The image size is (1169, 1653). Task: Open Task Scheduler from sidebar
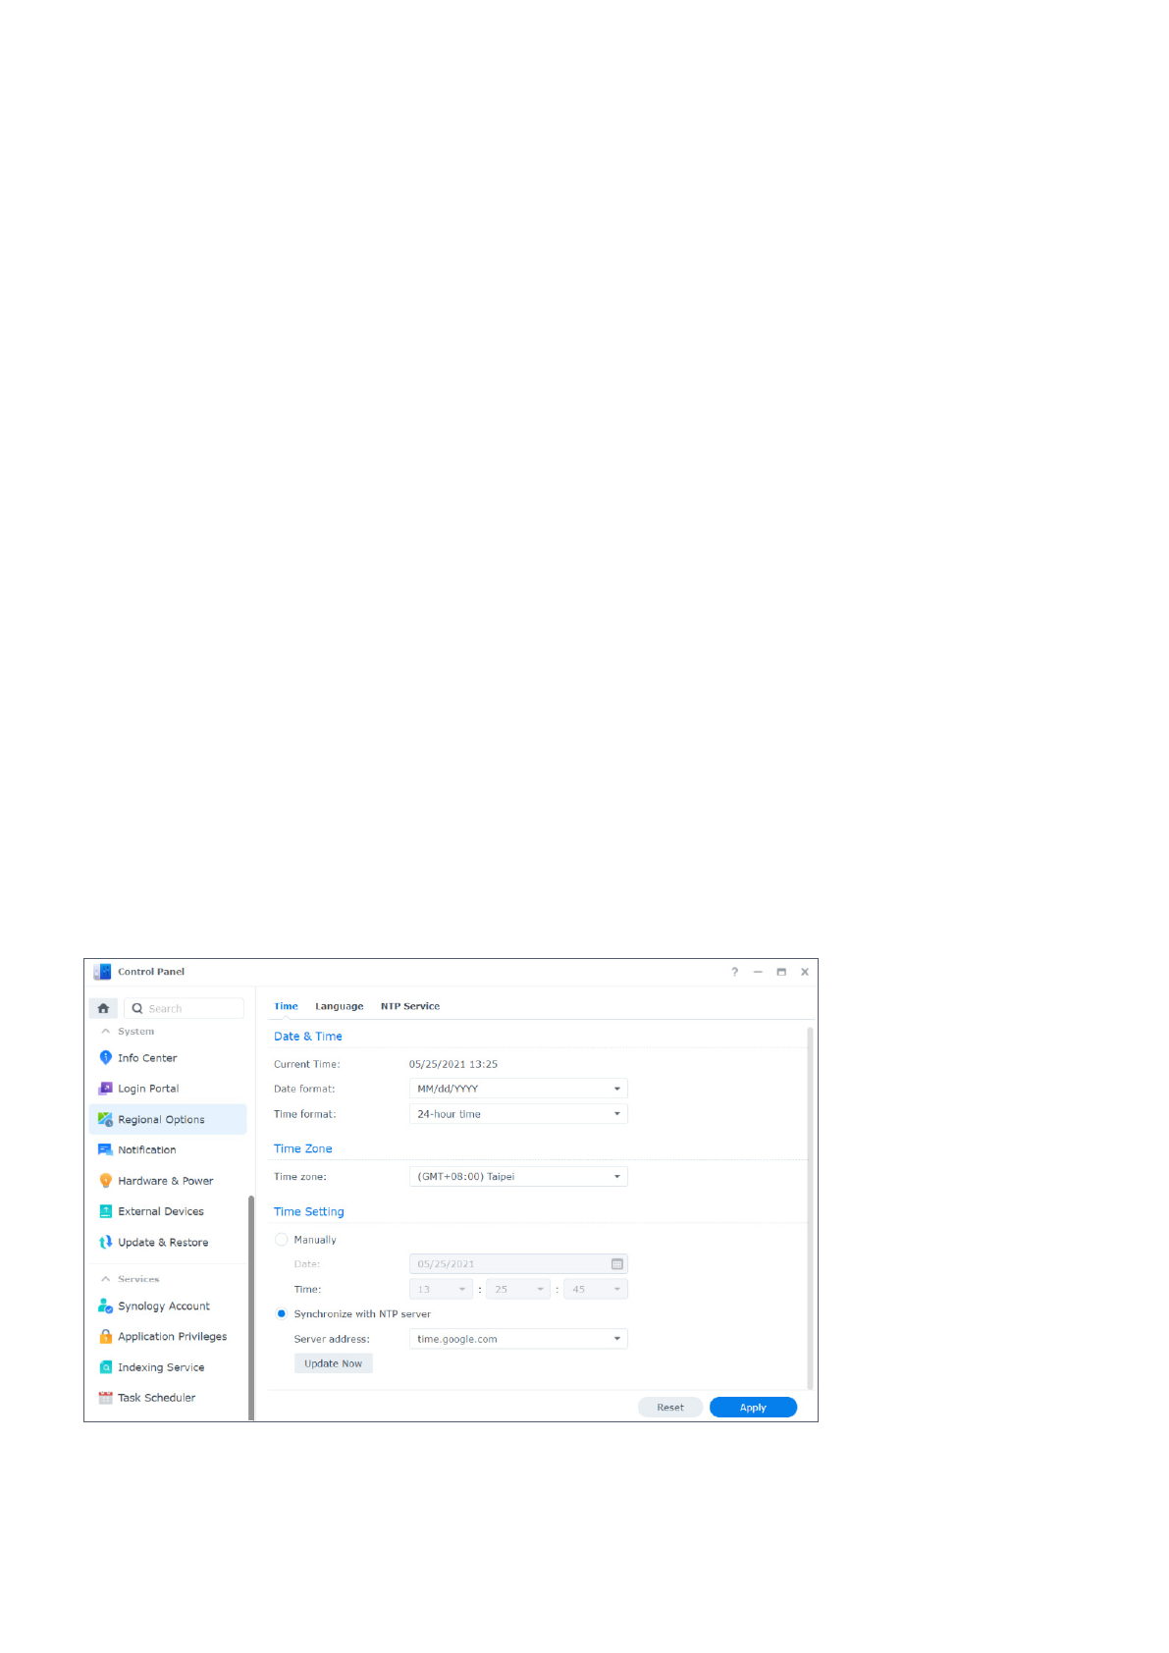[156, 1398]
